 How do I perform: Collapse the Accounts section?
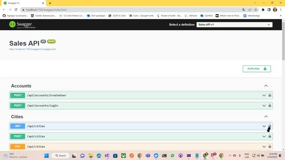(x=266, y=86)
